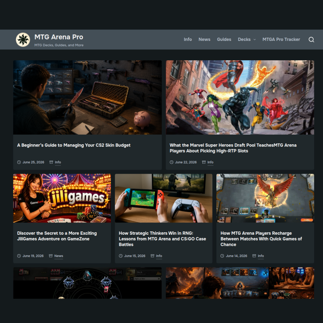Click archive icon beside News category

click(51, 256)
